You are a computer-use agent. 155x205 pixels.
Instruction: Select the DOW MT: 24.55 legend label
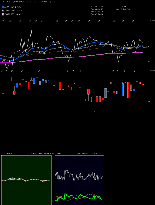(13, 11)
